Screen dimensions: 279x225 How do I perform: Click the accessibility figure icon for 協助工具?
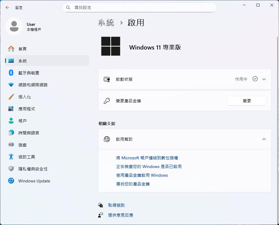click(11, 157)
